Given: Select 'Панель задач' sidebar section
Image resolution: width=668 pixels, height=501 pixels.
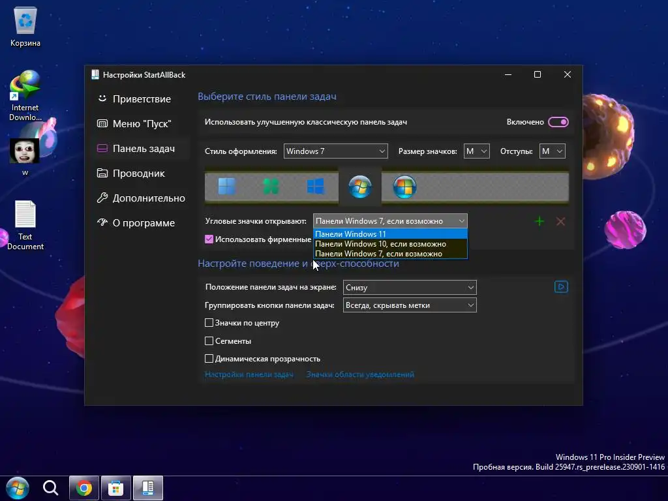Looking at the screenshot, I should [x=141, y=148].
